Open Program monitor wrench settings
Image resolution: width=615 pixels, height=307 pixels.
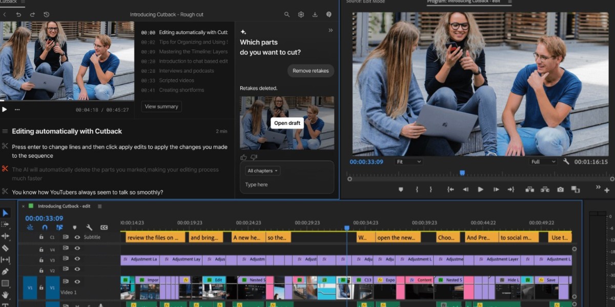(566, 162)
